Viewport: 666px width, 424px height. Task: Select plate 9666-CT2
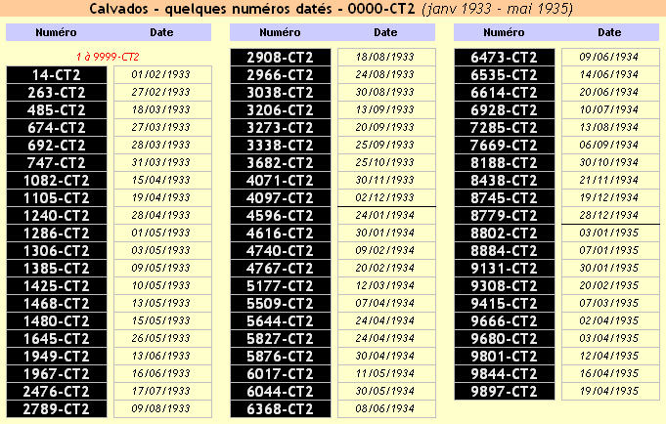(x=505, y=321)
